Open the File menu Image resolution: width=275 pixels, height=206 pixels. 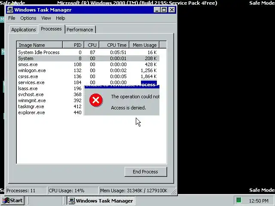pyautogui.click(x=12, y=18)
